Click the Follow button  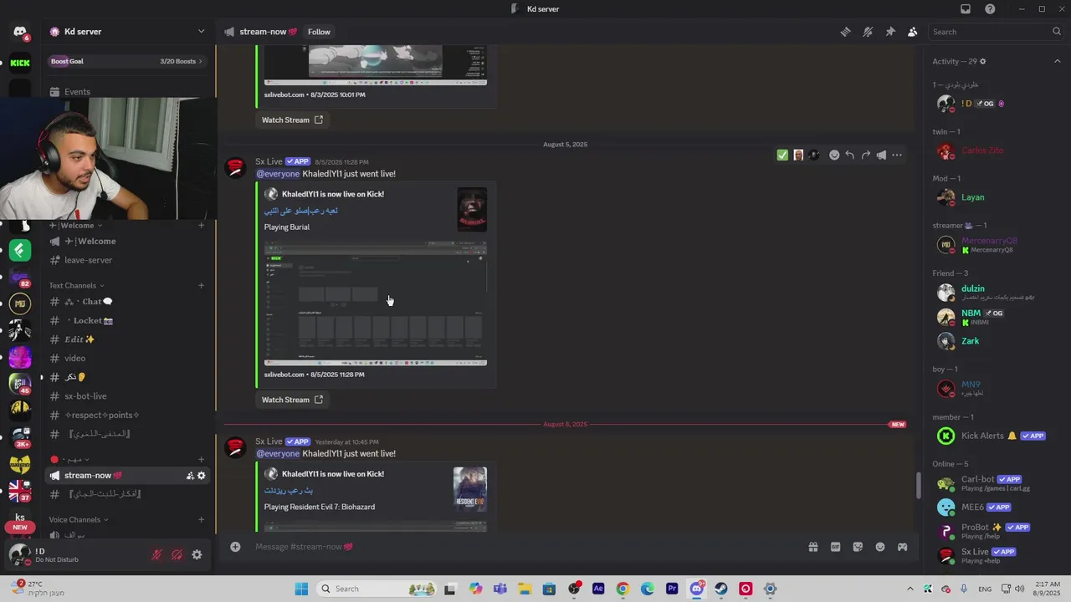coord(319,32)
